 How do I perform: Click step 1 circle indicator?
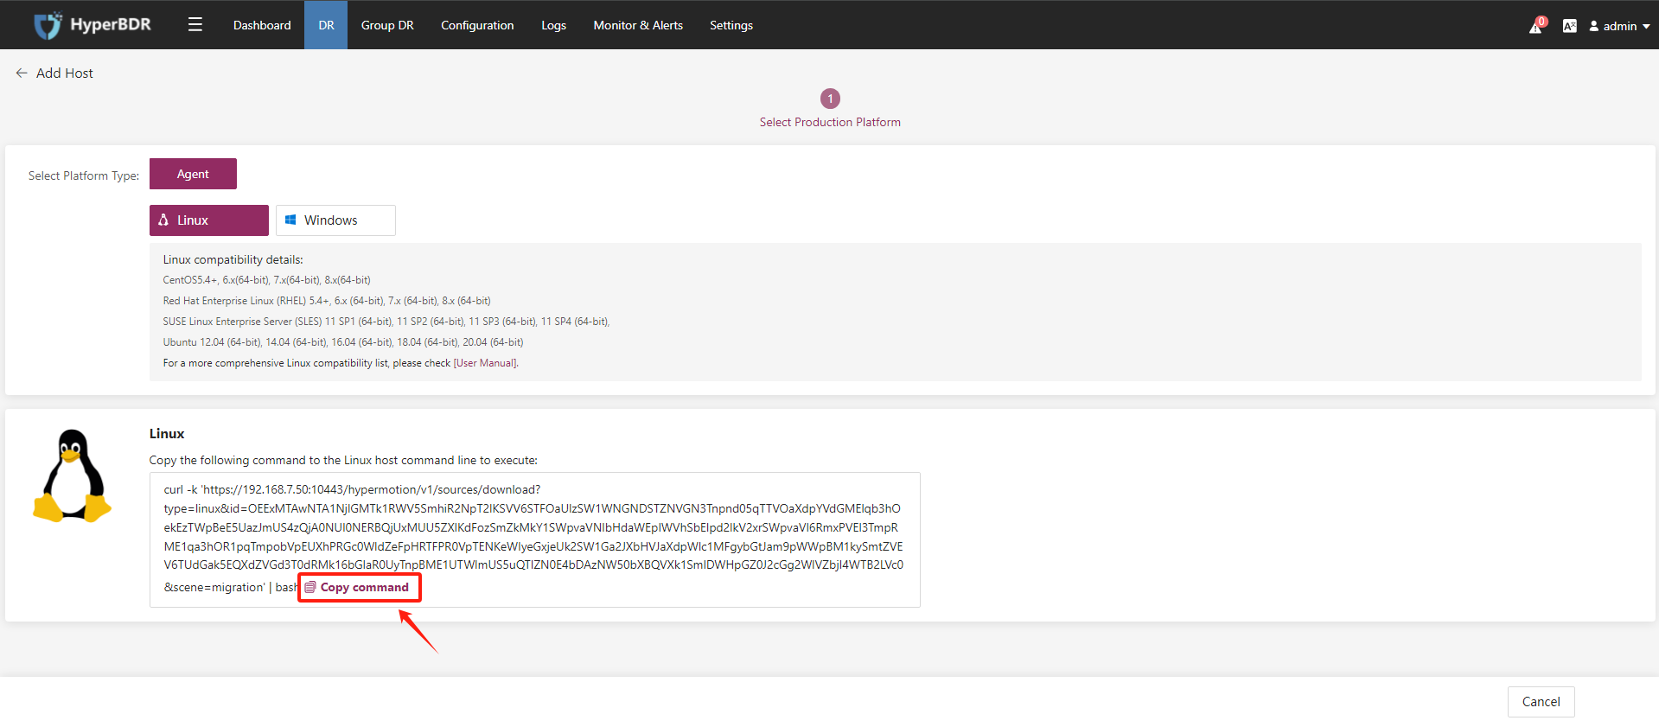(830, 99)
